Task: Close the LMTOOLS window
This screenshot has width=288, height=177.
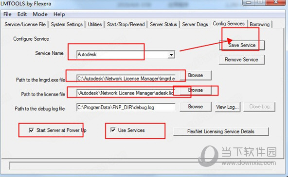Action: [276, 2]
